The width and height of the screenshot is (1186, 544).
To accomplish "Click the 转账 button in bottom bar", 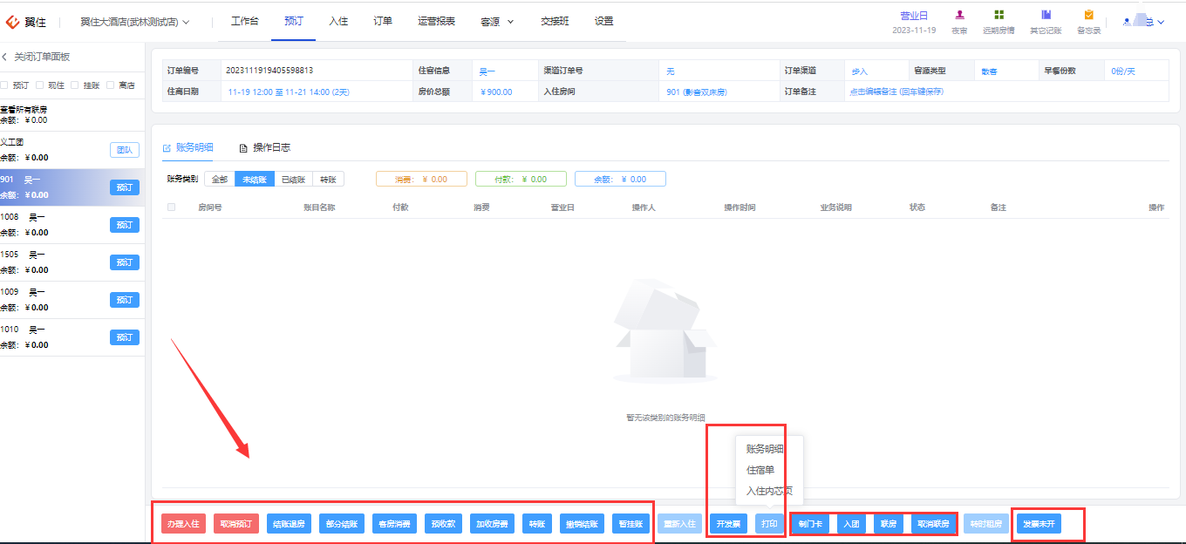I will point(537,524).
